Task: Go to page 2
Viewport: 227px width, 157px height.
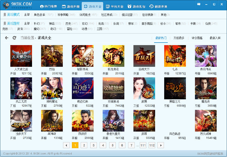Action: click(84, 145)
